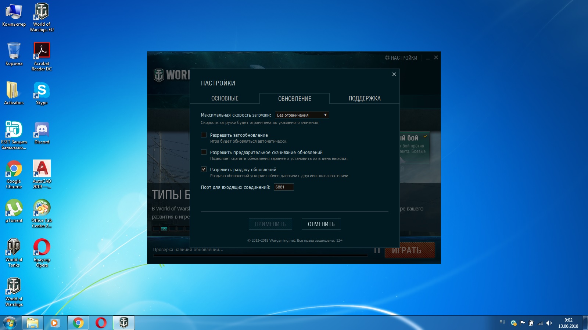Select World of Tanks desktop shortcut
588x330 pixels.
click(x=14, y=253)
